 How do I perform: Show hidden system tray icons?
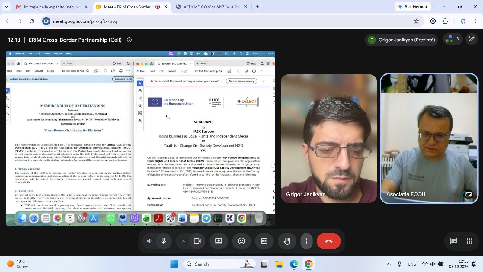(x=389, y=264)
